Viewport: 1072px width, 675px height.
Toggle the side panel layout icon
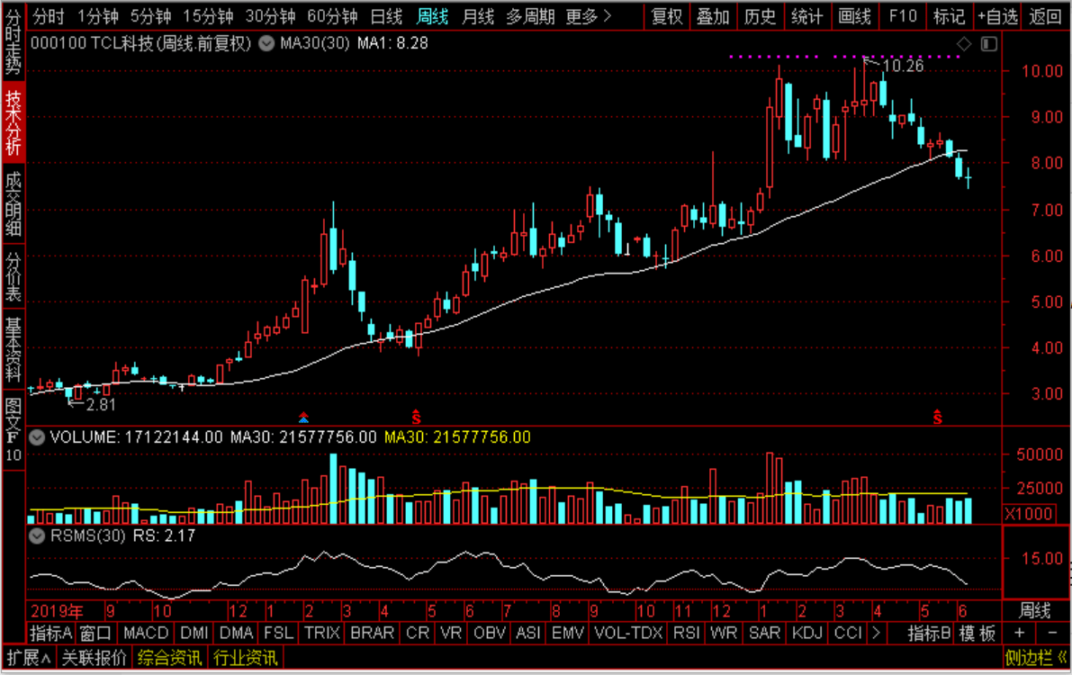[x=988, y=44]
